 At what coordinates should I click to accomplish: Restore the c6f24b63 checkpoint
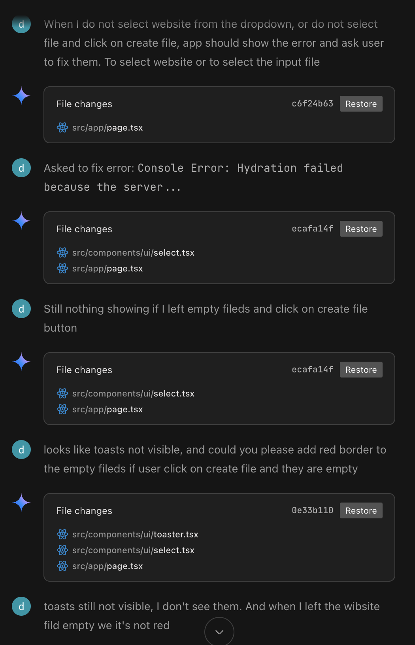coord(361,104)
